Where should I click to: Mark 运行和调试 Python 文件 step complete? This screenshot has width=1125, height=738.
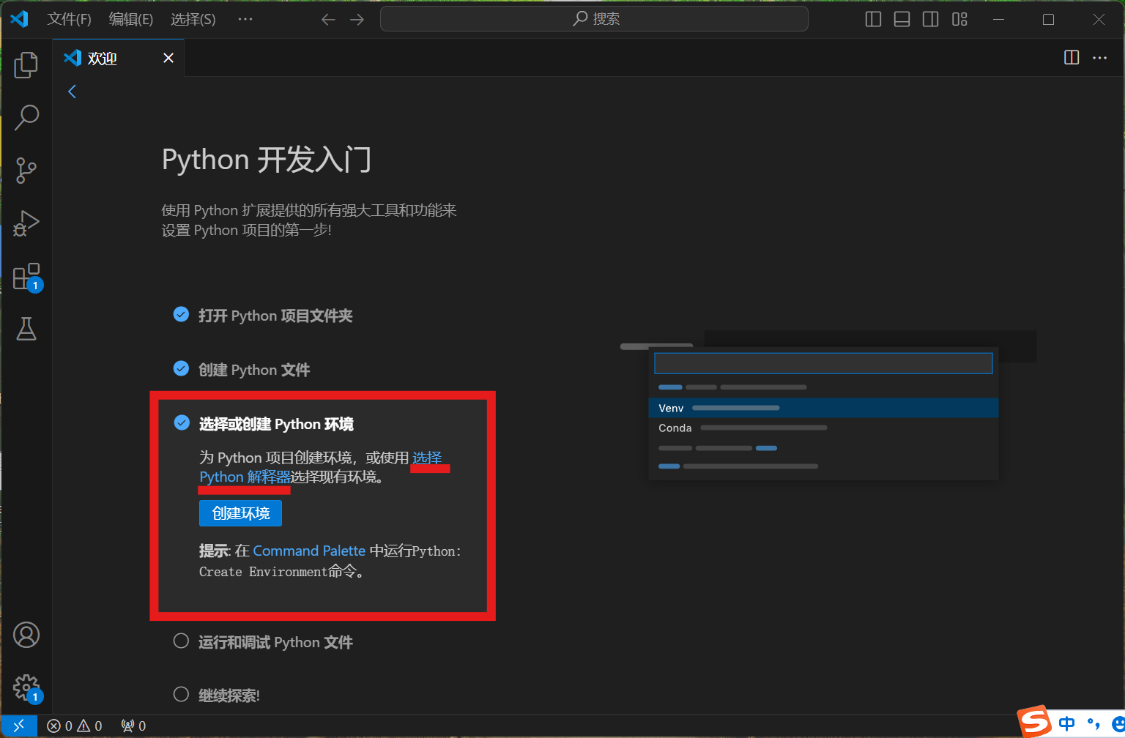[181, 641]
